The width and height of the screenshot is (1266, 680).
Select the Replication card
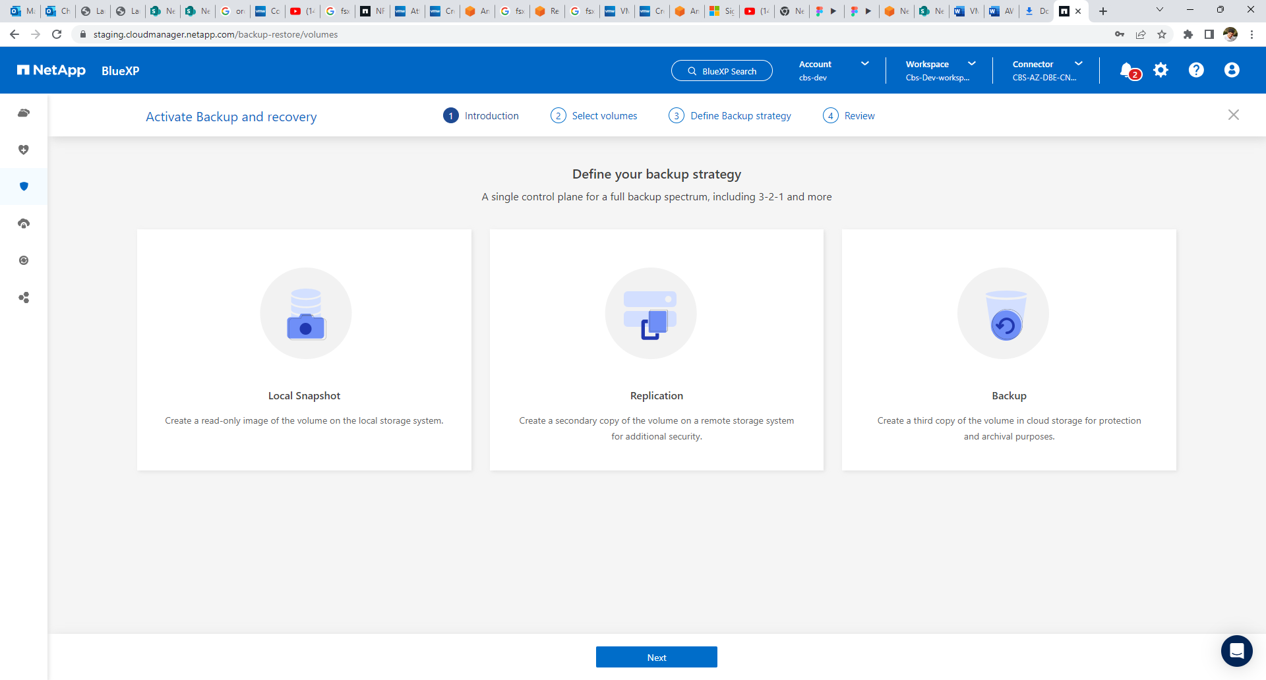(x=656, y=350)
